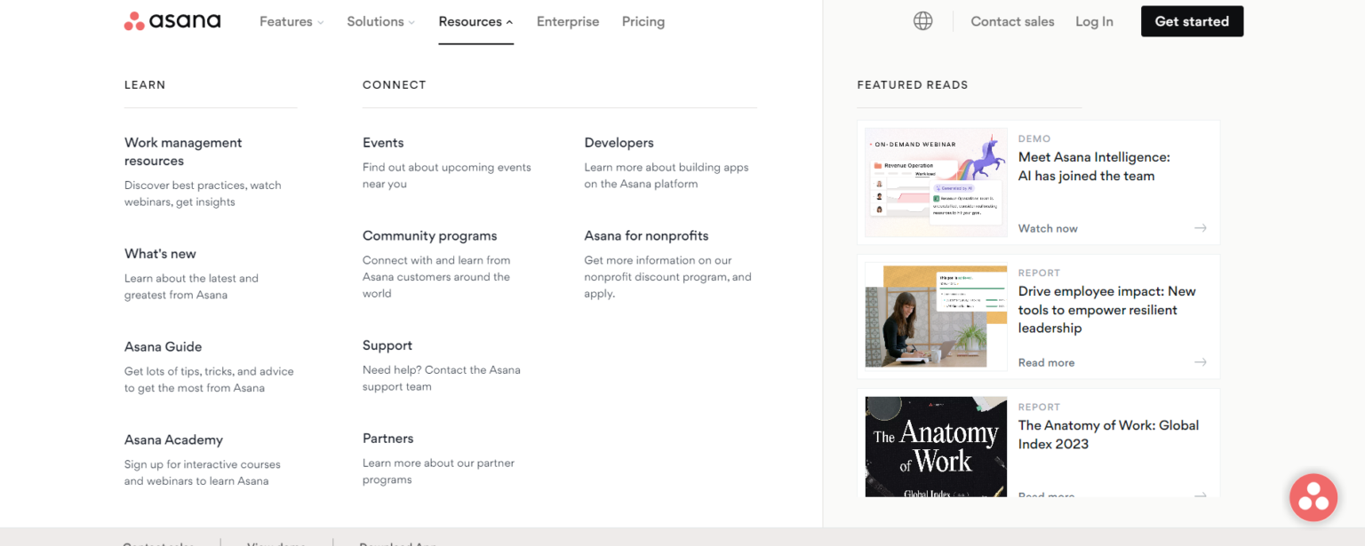Click the arrow on the Anatomy of Work card
Viewport: 1365px width, 546px height.
tap(1201, 495)
